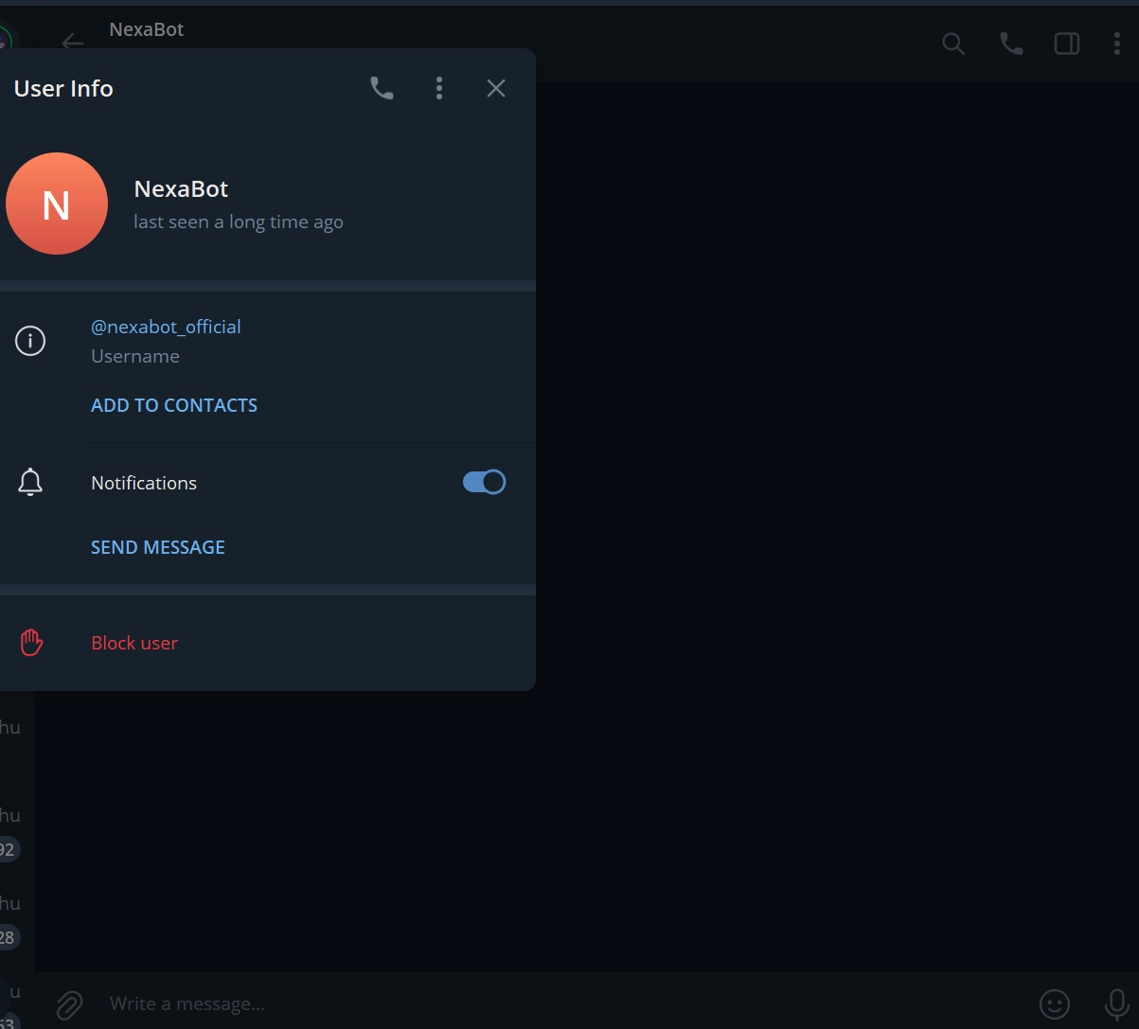
Task: Open chat header more options menu
Action: pos(1118,44)
